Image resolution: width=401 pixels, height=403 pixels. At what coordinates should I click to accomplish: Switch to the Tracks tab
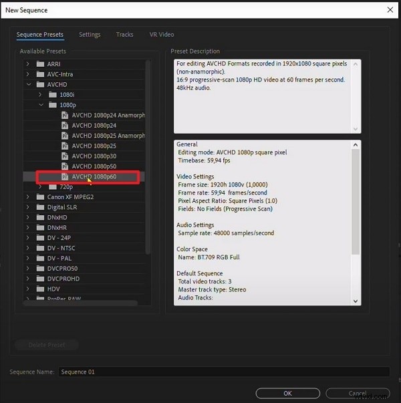[x=125, y=35]
